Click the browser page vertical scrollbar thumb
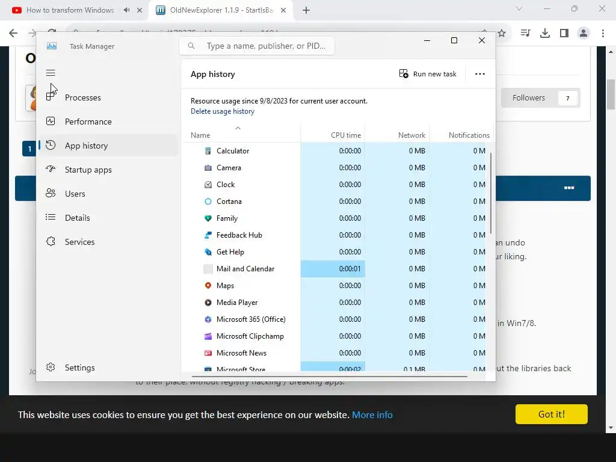The image size is (616, 462). (611, 94)
